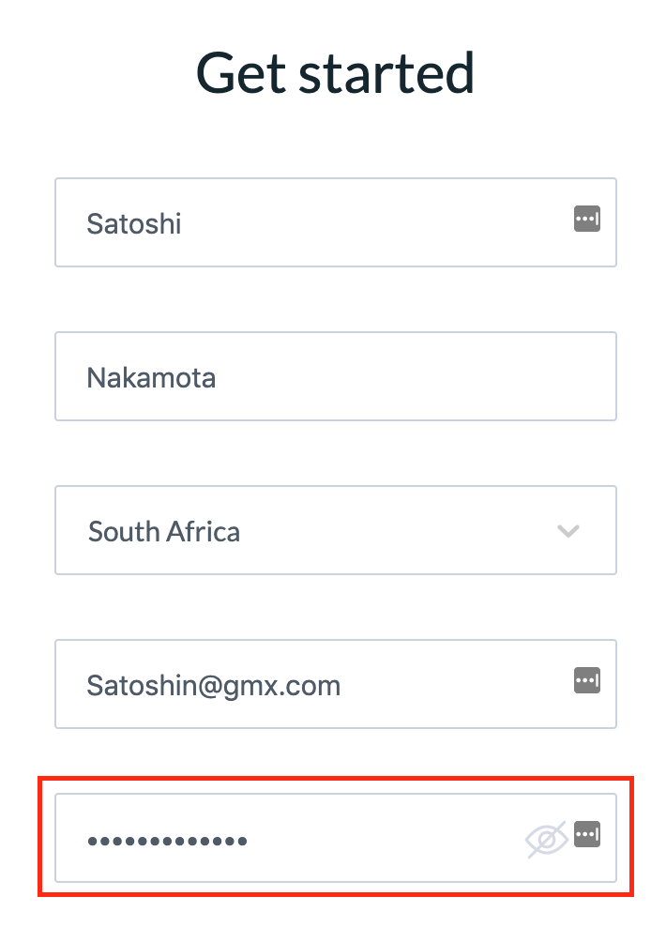Open password manager icon in password field

click(587, 833)
